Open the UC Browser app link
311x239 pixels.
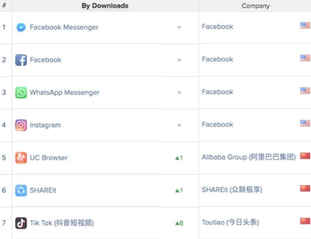48,158
